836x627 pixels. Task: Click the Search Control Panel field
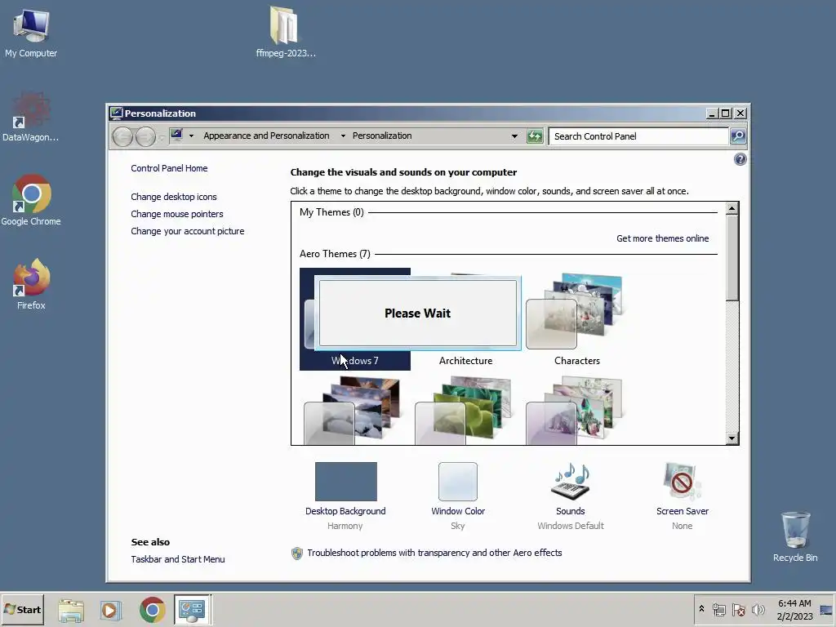click(x=638, y=136)
